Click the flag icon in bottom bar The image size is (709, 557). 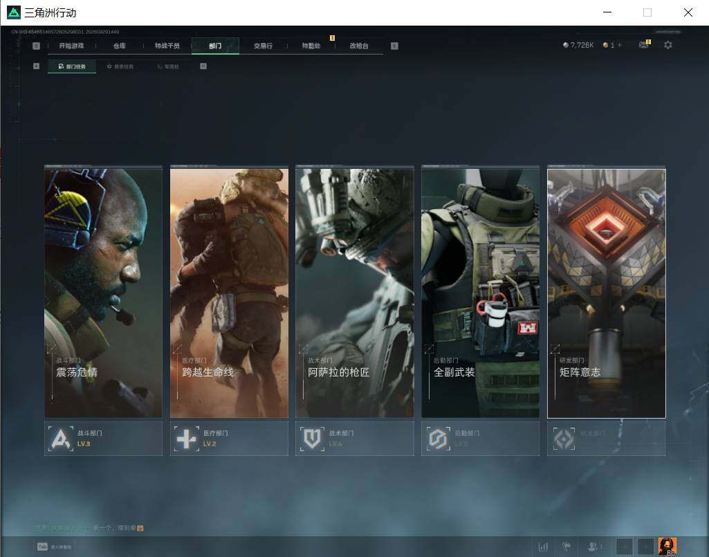[567, 547]
